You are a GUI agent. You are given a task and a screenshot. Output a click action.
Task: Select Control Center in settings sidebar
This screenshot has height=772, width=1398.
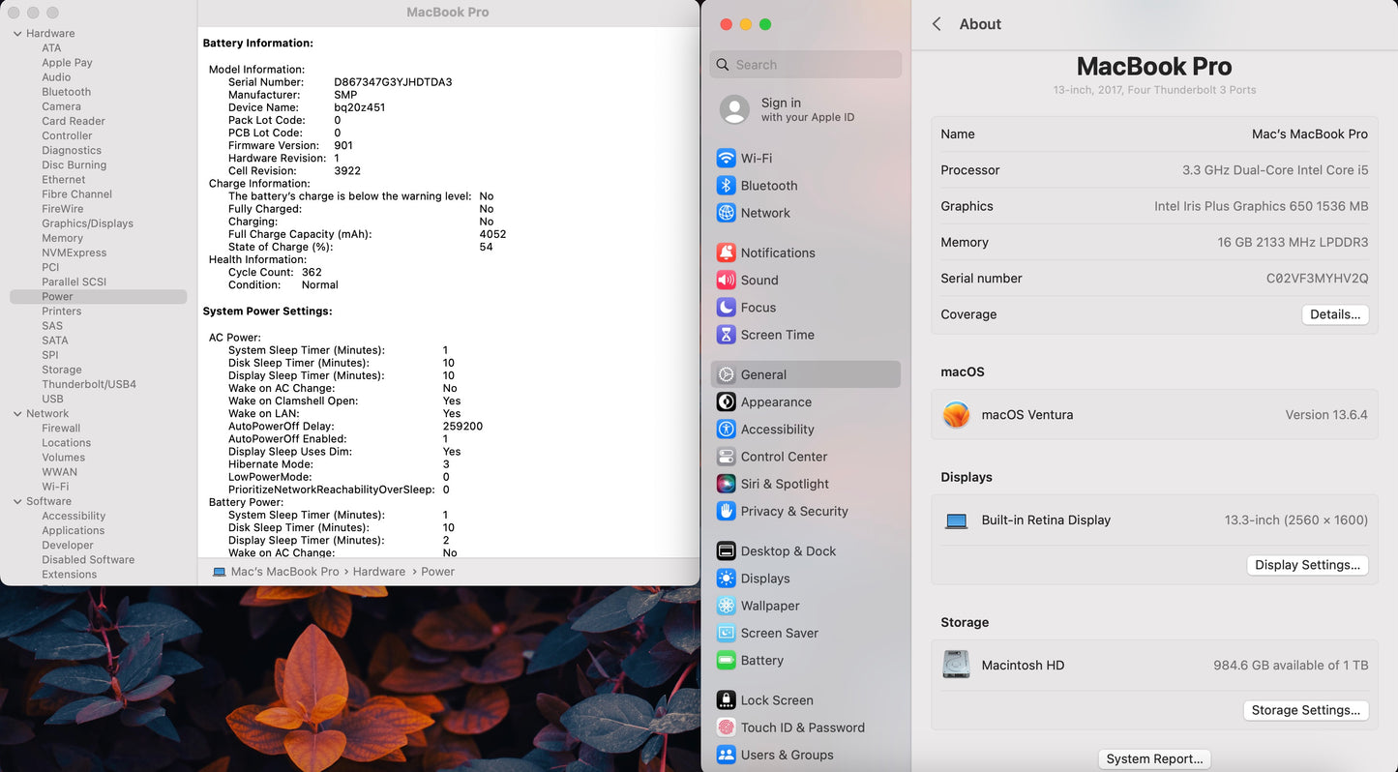tap(783, 457)
